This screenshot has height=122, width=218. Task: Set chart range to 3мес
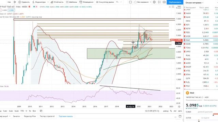pos(11,111)
